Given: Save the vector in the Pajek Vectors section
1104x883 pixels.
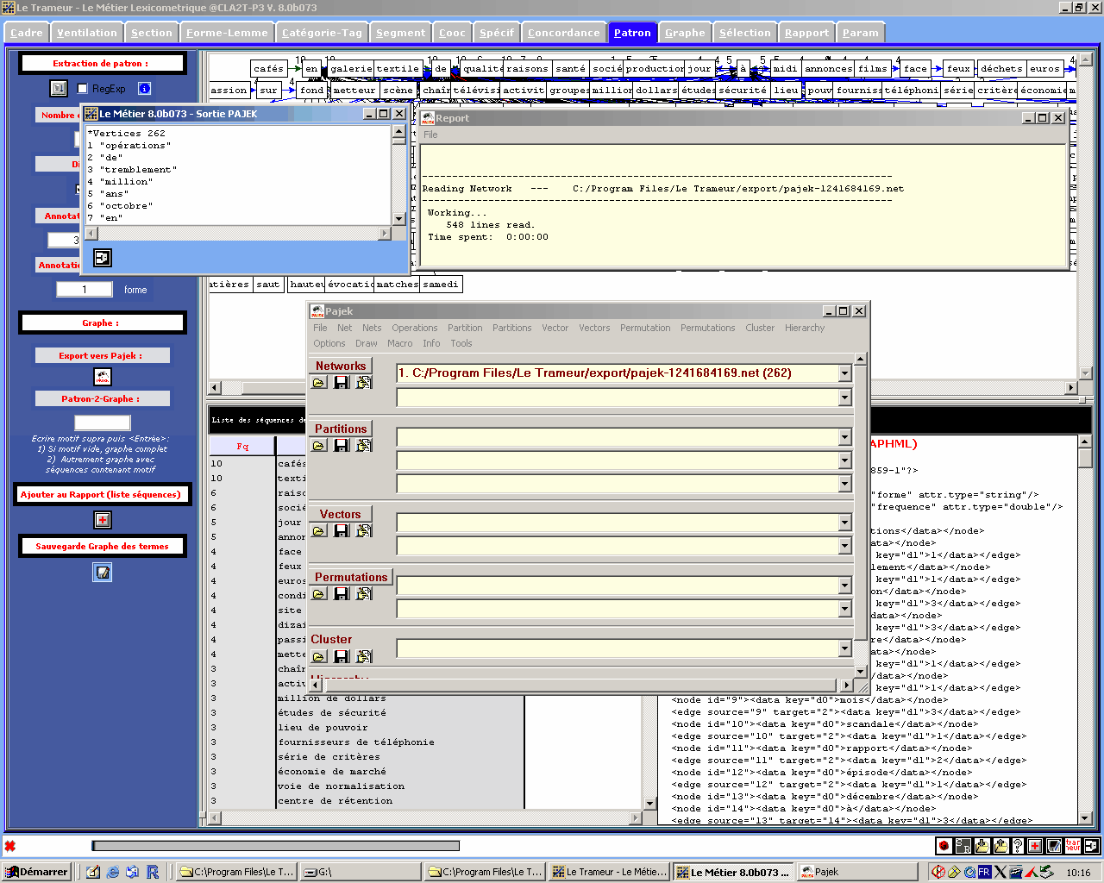Looking at the screenshot, I should pyautogui.click(x=342, y=530).
